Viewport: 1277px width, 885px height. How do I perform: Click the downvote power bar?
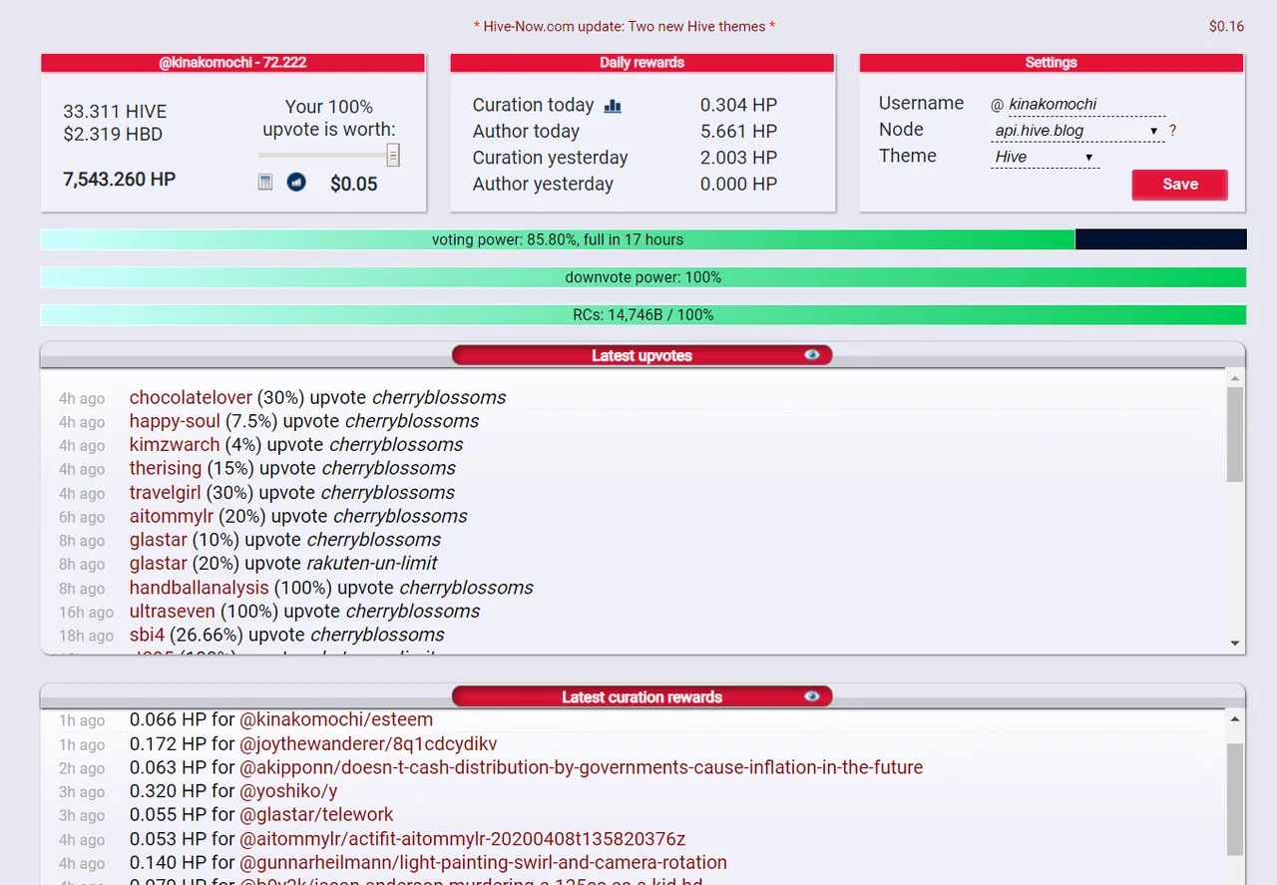[643, 277]
